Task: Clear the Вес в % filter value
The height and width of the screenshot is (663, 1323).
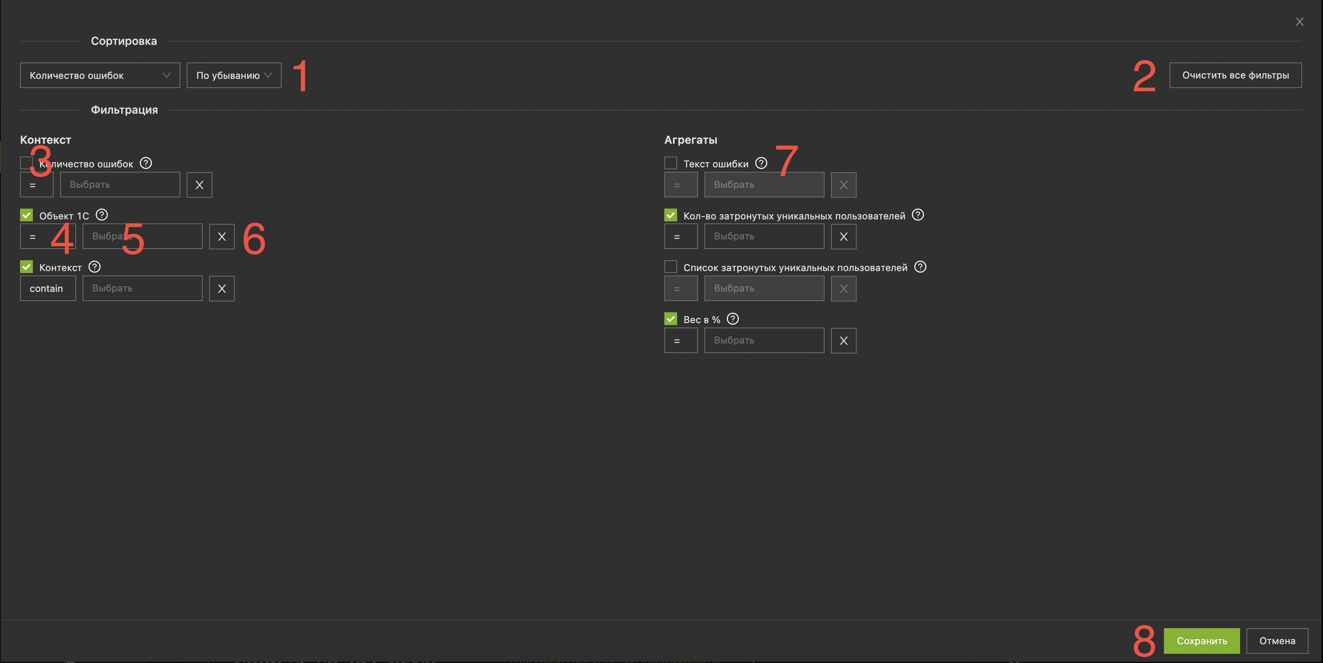Action: [843, 341]
